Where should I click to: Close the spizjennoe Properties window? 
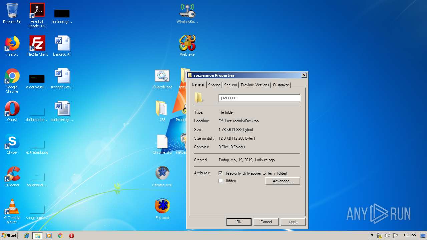pos(304,75)
